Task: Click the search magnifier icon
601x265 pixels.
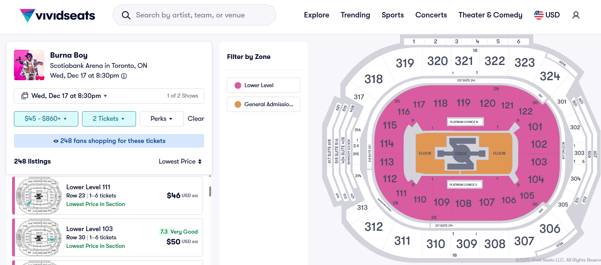Action: [126, 15]
